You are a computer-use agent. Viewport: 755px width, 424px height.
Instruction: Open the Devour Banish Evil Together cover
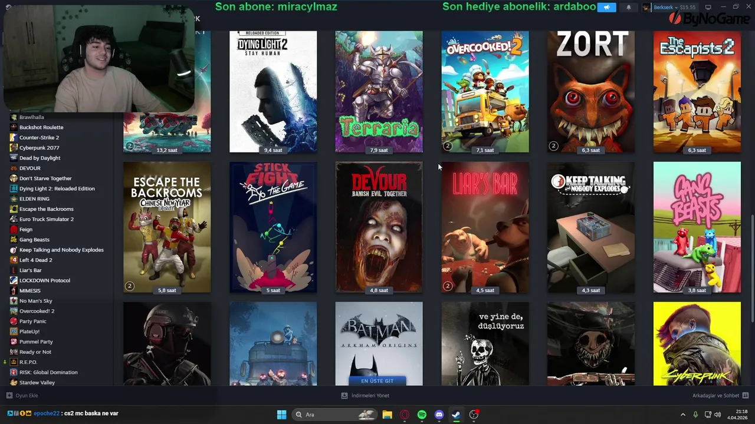coord(379,227)
